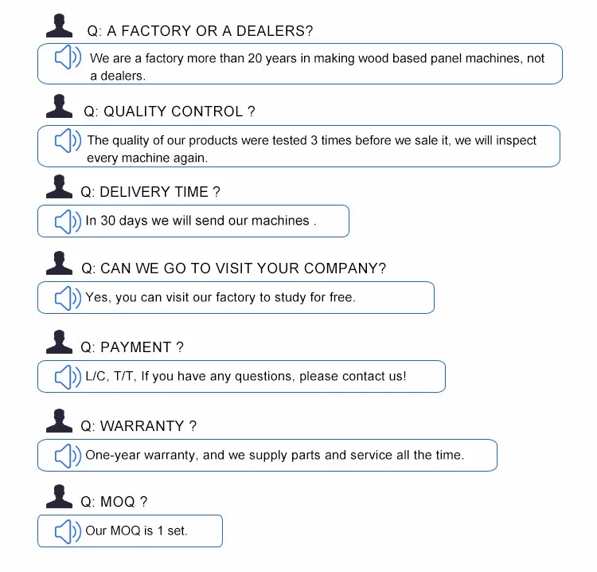This screenshot has width=597, height=572.
Task: Click the person icon beside the Warranty question
Action: click(x=59, y=421)
